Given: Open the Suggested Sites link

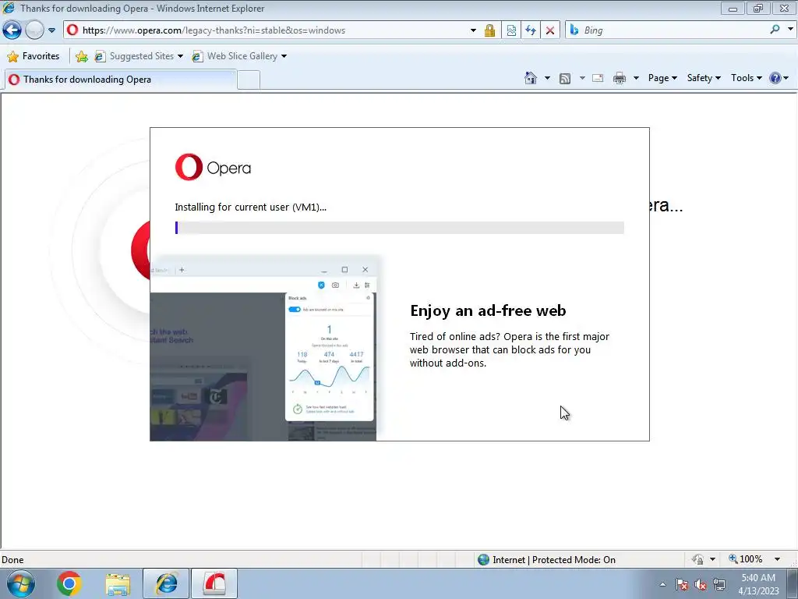Looking at the screenshot, I should click(x=139, y=56).
